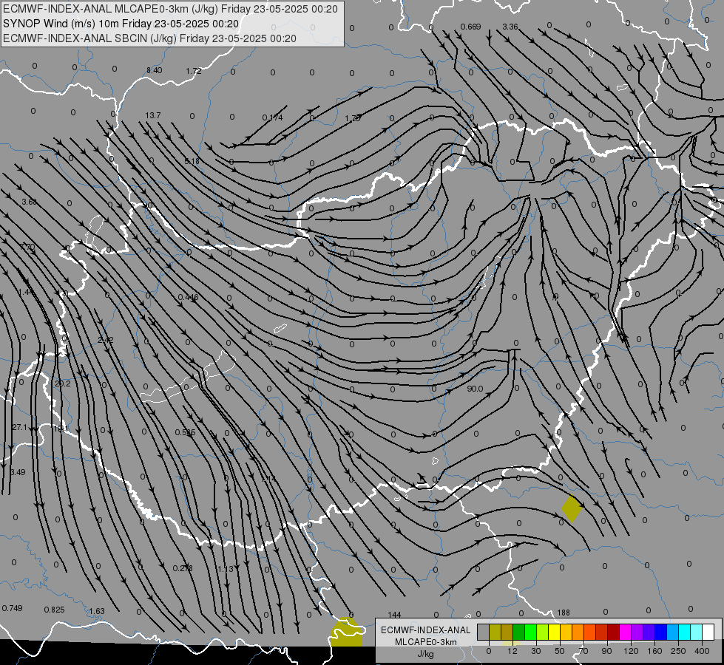Click the map value '0.669'
This screenshot has height=665, width=724.
pyautogui.click(x=470, y=27)
